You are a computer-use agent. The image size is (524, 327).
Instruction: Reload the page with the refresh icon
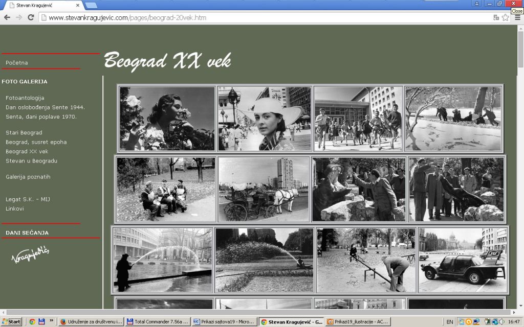click(x=31, y=17)
